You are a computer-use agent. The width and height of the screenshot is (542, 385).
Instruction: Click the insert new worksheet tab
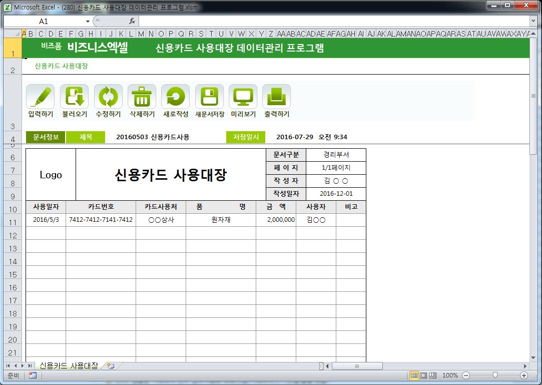[x=111, y=366]
